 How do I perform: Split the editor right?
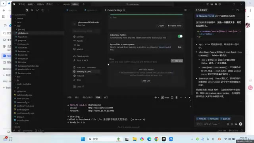point(185,10)
